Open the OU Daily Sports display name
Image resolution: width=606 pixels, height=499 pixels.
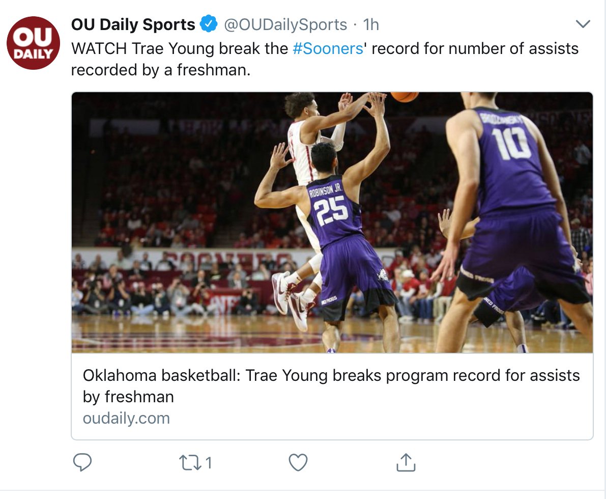coord(133,24)
